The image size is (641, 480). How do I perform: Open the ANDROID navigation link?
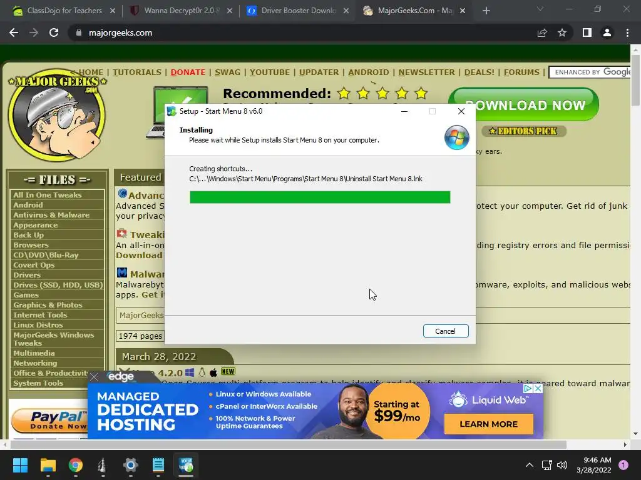tap(368, 72)
